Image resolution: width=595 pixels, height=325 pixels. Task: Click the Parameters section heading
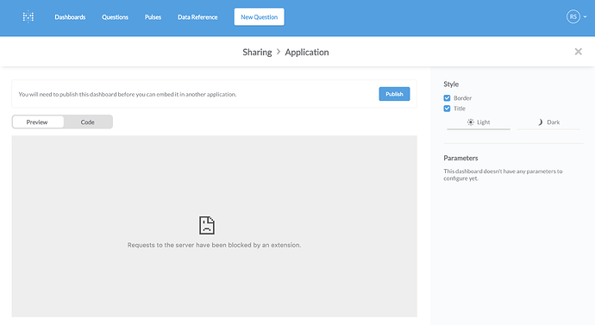coord(460,158)
